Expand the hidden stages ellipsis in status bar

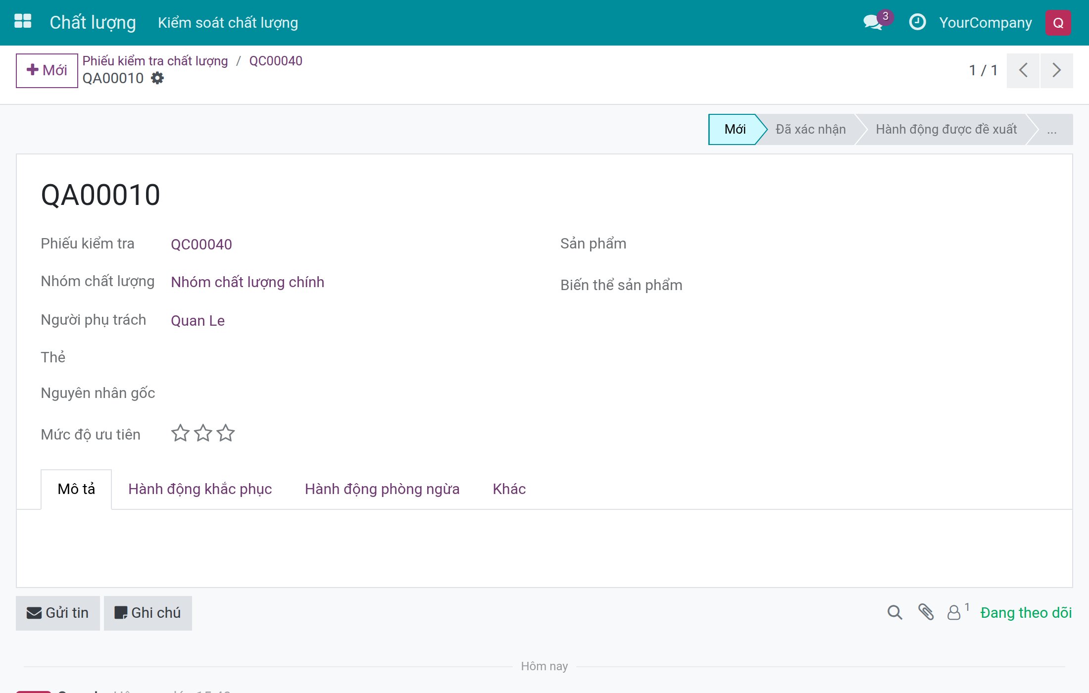point(1052,130)
